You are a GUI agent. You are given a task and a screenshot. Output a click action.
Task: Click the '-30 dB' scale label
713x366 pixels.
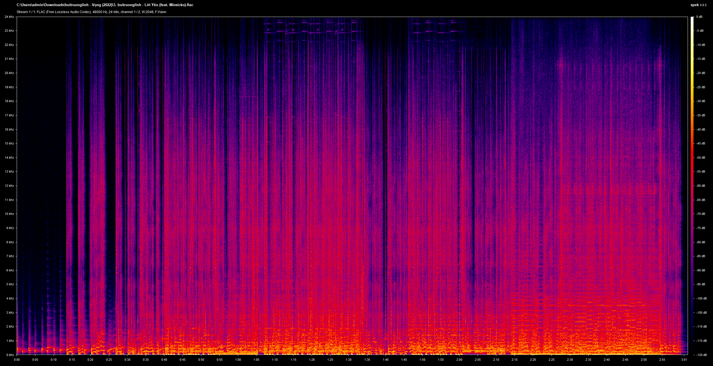pos(701,101)
